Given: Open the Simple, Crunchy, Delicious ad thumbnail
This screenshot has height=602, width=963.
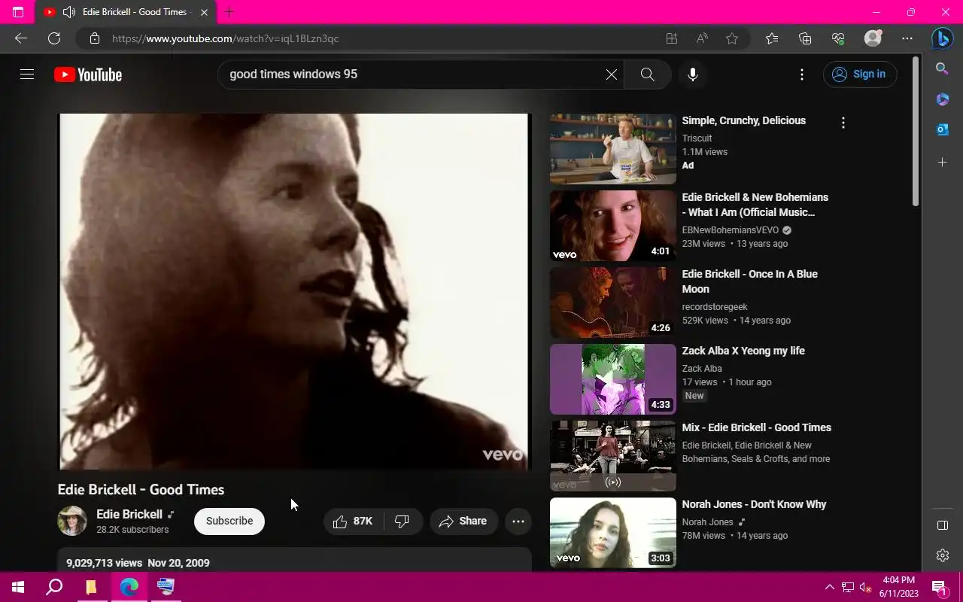Looking at the screenshot, I should click(x=613, y=149).
